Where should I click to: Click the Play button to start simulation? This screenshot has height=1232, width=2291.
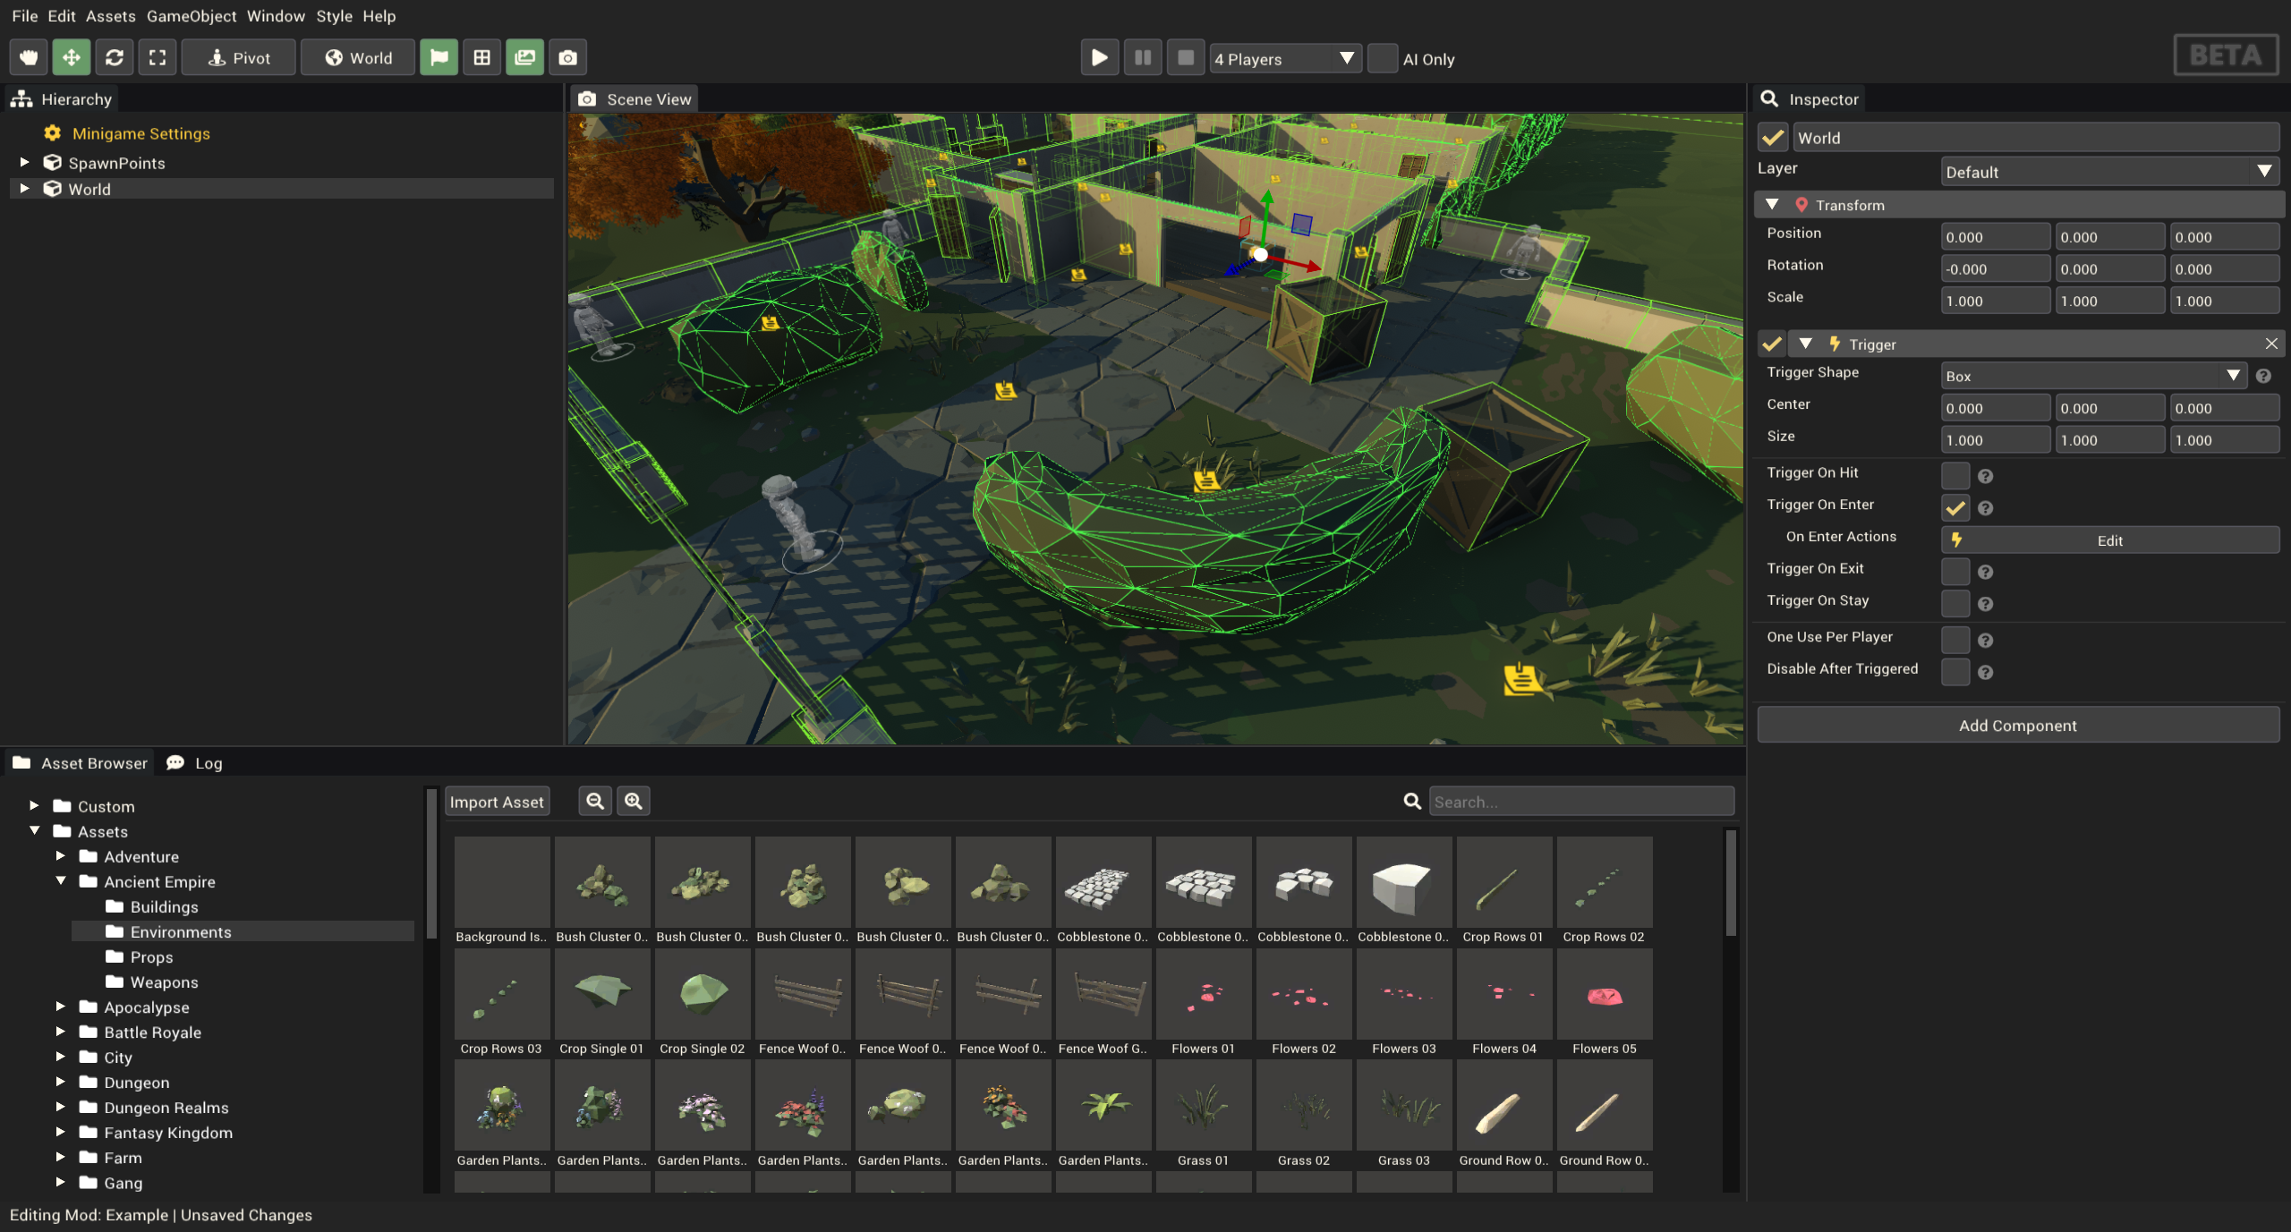click(x=1098, y=57)
